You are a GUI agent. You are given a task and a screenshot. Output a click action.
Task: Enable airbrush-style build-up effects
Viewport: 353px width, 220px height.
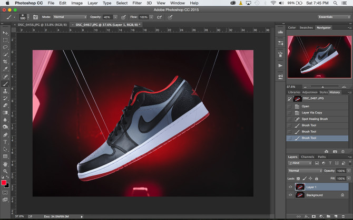pyautogui.click(x=160, y=17)
